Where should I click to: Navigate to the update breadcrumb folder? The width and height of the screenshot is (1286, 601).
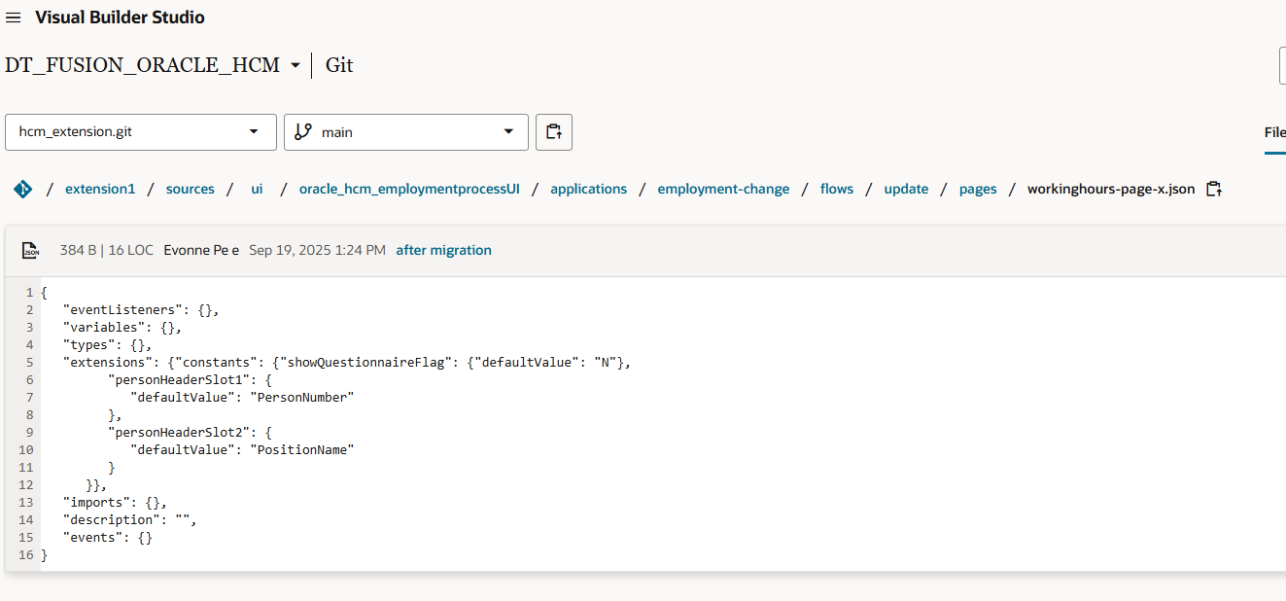pos(906,189)
